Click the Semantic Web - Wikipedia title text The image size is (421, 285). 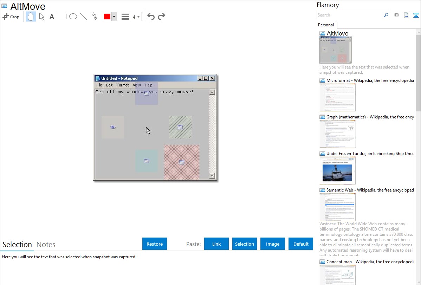point(370,190)
